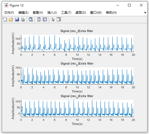This screenshot has width=149, height=134.
Task: Open the 查看(V) menu
Action: point(38,13)
